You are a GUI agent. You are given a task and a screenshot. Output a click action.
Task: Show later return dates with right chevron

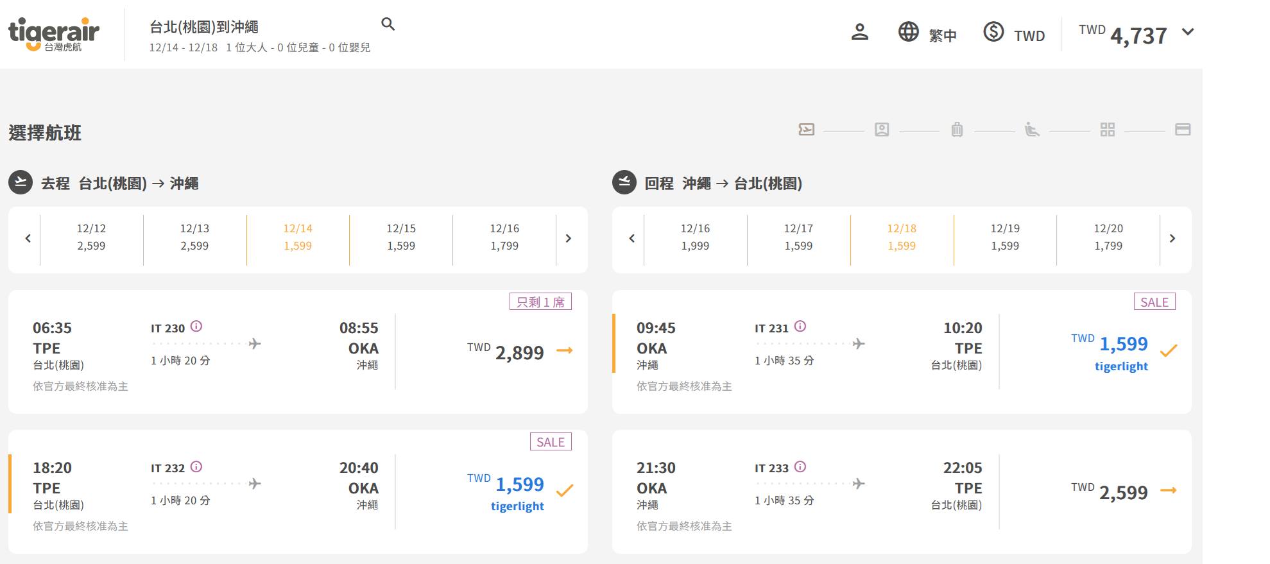pos(1172,239)
